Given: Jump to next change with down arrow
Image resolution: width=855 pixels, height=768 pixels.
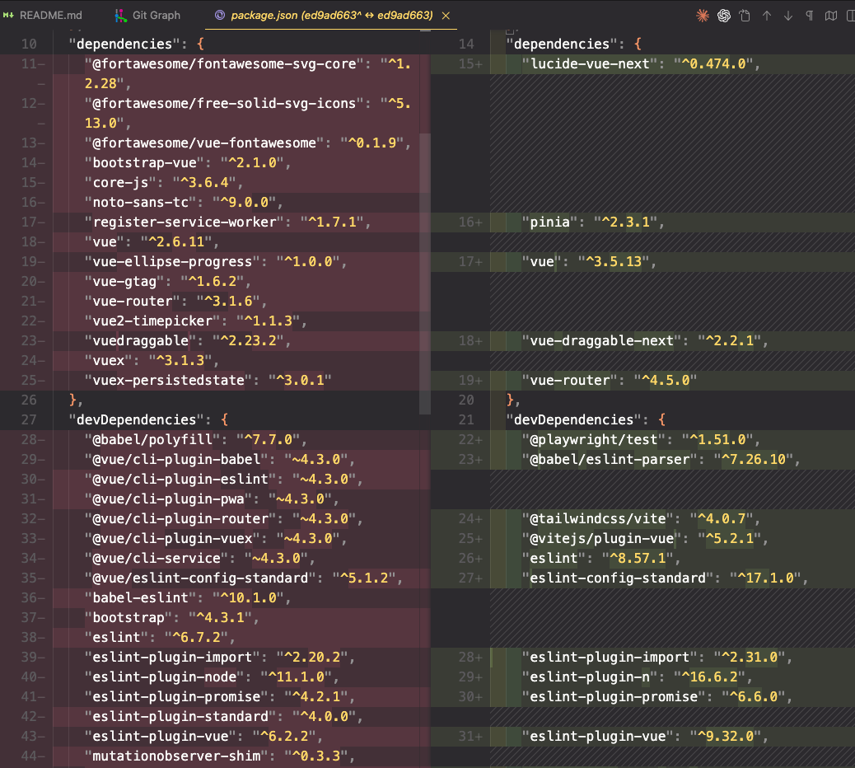Looking at the screenshot, I should pos(788,16).
